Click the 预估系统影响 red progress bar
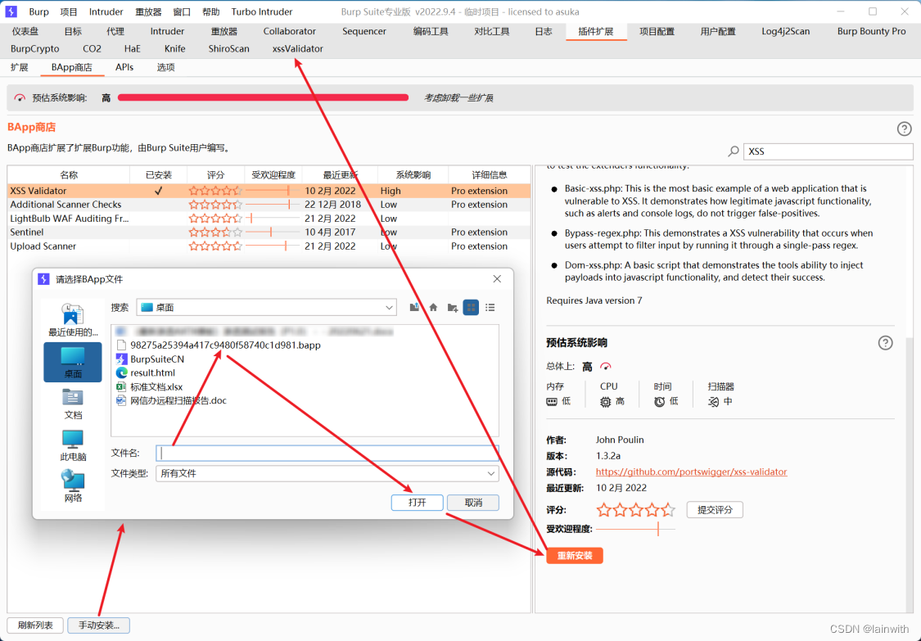 click(x=263, y=97)
